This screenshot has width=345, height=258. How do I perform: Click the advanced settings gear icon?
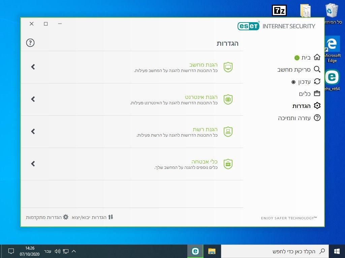tap(66, 217)
